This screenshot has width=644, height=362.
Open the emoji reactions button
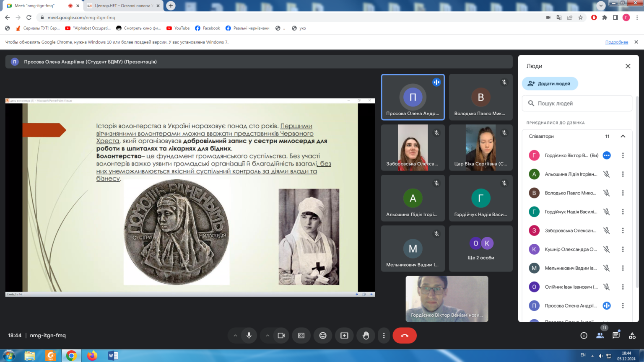coord(322,336)
